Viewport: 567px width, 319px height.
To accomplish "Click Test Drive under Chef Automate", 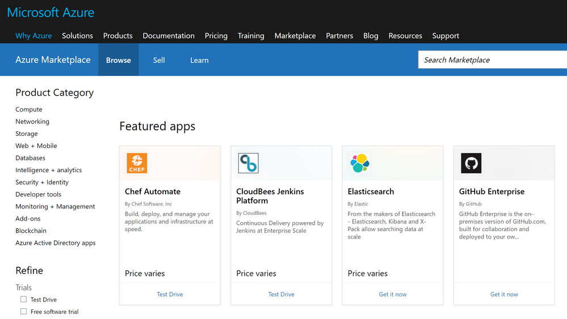I will point(170,295).
